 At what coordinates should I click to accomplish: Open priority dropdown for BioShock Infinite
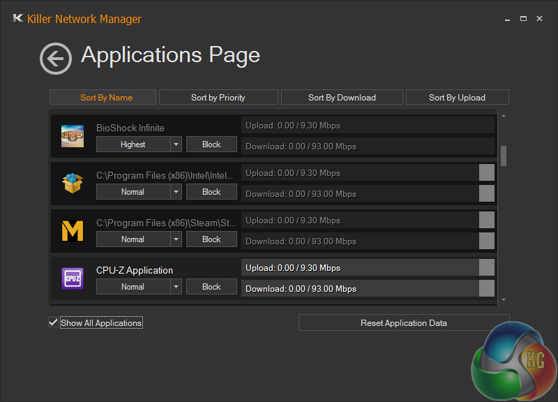coord(176,144)
